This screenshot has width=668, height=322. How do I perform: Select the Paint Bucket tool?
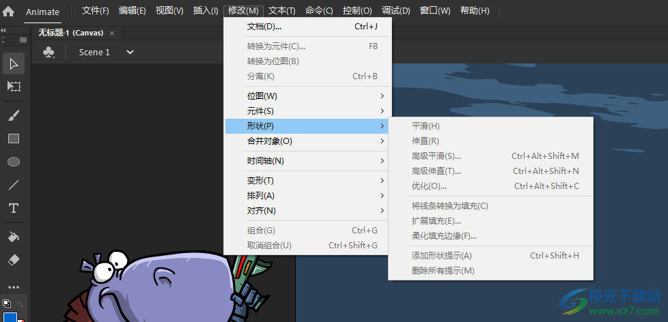coord(14,237)
